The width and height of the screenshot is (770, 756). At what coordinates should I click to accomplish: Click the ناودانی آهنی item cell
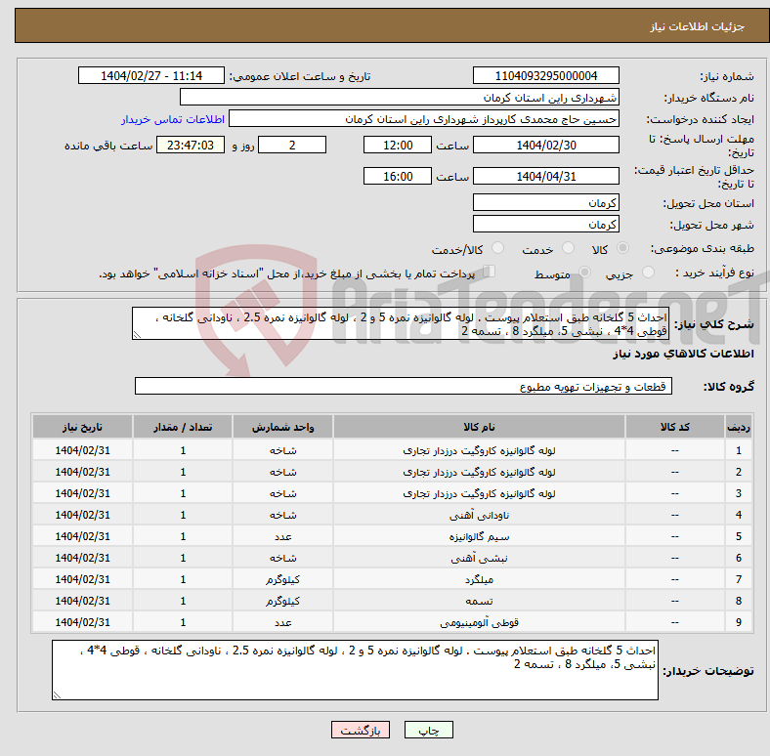[479, 516]
